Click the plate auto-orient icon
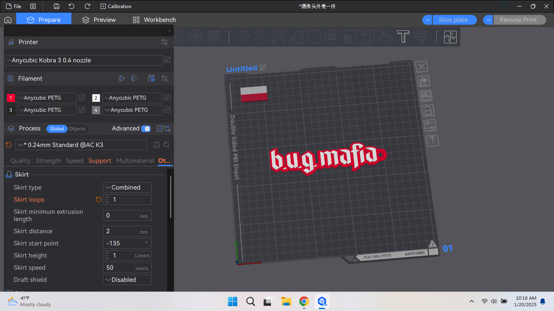The image size is (554, 311). (x=423, y=81)
